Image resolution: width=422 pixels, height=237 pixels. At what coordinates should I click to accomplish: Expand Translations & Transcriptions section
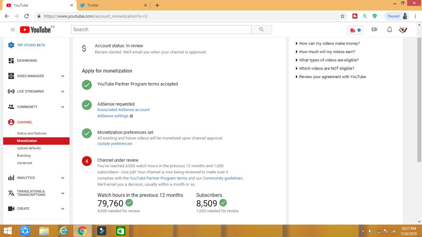[63, 193]
